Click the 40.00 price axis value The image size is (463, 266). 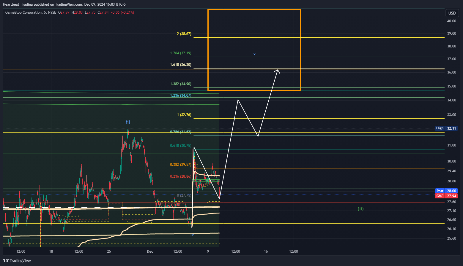(451, 21)
